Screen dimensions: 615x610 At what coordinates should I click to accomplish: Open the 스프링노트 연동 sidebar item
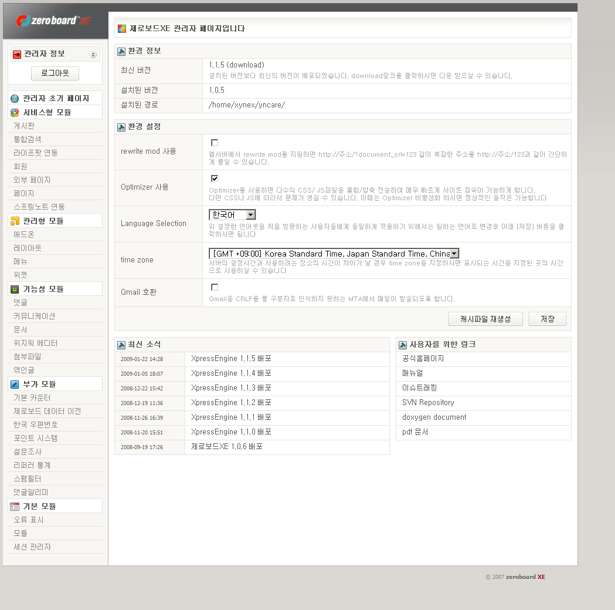coord(39,207)
